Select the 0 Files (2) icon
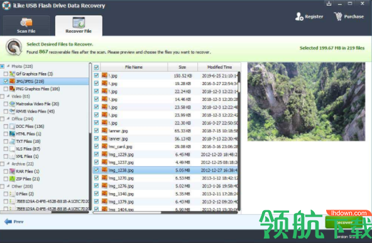Viewport: 372px width, 243px height. tap(12, 194)
